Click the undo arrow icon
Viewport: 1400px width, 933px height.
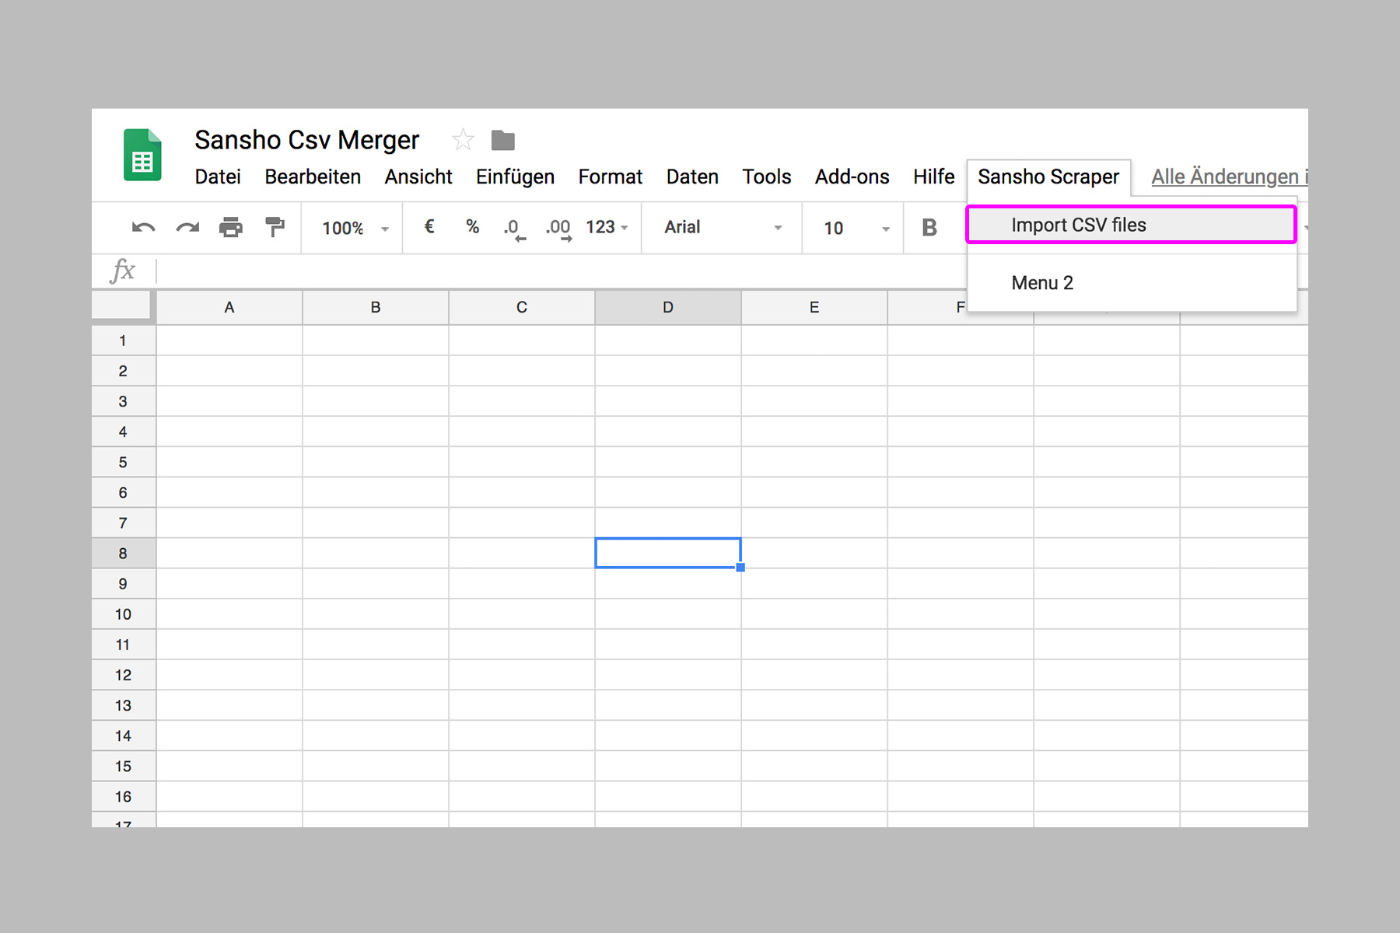143,228
